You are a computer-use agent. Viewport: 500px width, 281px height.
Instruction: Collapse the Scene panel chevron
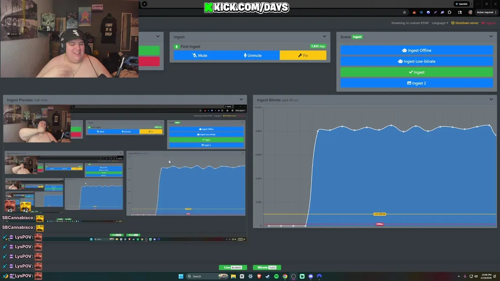click(491, 37)
